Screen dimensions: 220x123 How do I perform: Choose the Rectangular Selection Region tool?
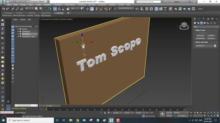coord(45,9)
